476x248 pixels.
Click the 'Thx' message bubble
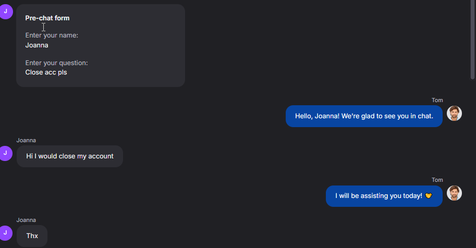[x=32, y=236]
